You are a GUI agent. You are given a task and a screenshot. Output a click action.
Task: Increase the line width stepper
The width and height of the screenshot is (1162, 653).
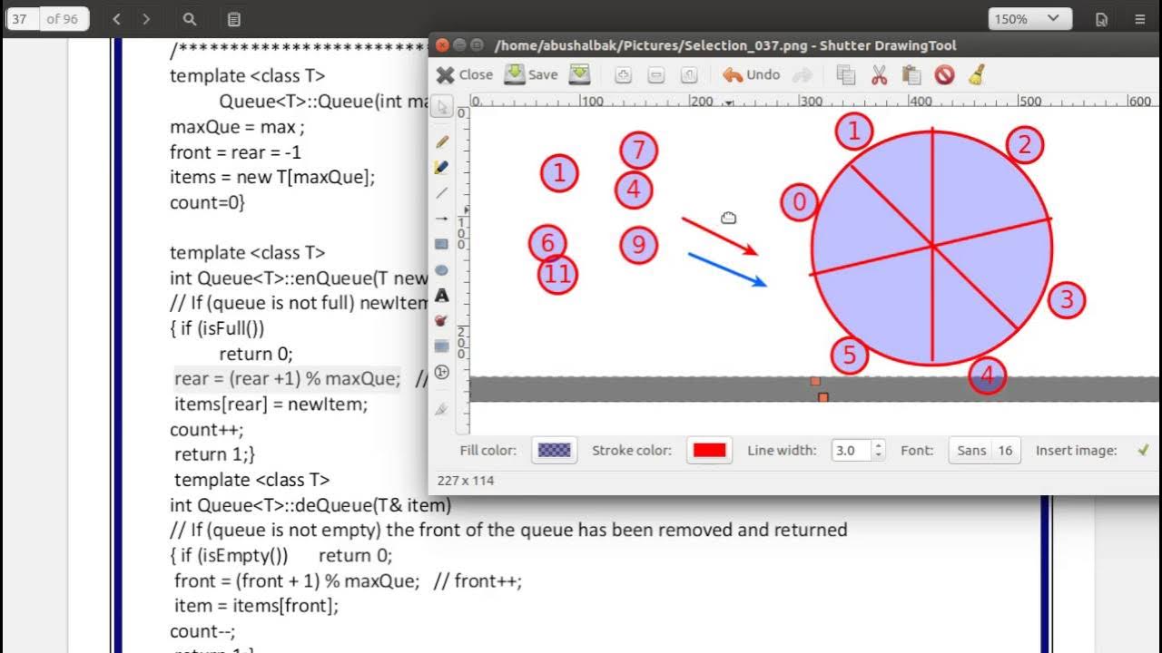[x=878, y=445]
